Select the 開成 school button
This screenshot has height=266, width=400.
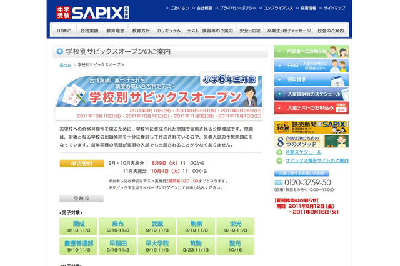(x=79, y=227)
